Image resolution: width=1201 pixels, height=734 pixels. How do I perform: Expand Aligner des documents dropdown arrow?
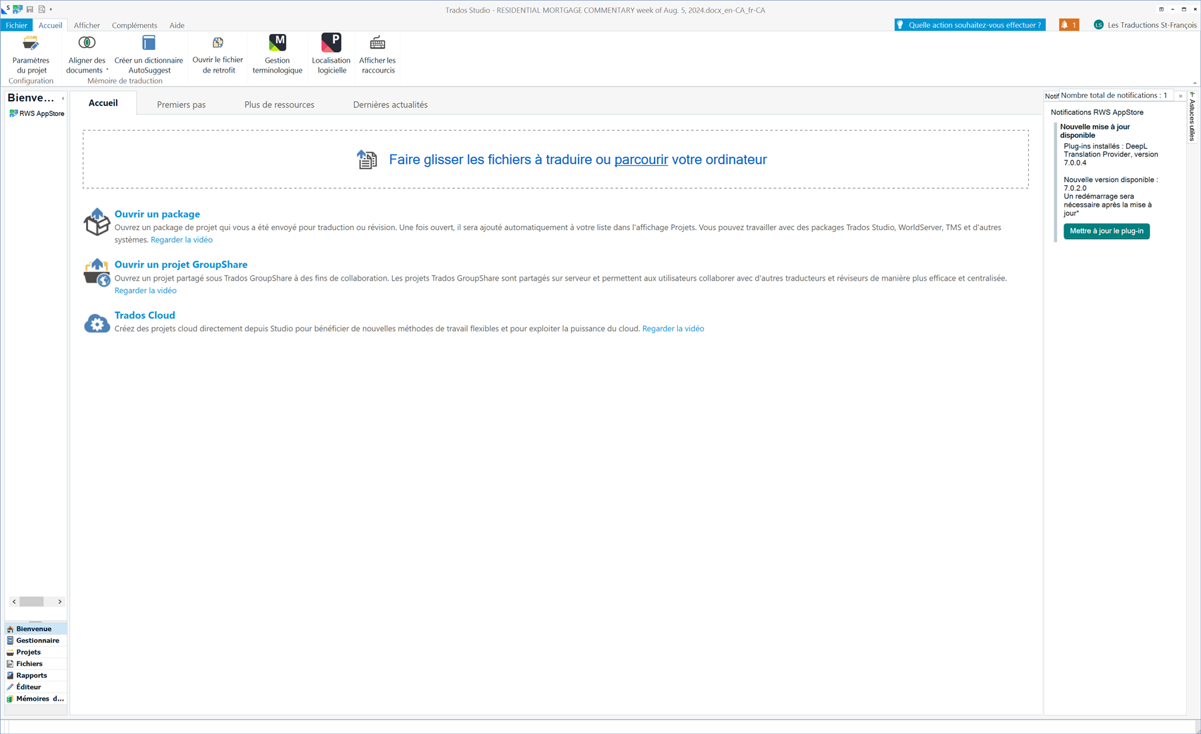coord(107,70)
